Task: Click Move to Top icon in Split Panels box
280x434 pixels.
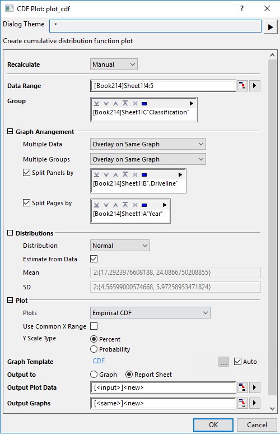Action: (125, 174)
